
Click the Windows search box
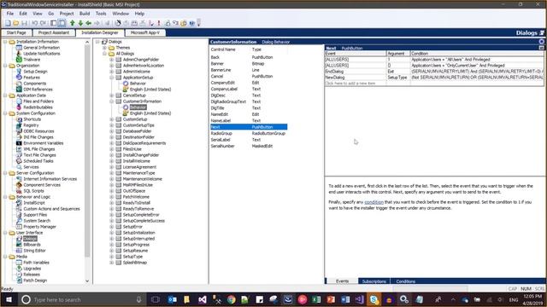(x=81, y=299)
